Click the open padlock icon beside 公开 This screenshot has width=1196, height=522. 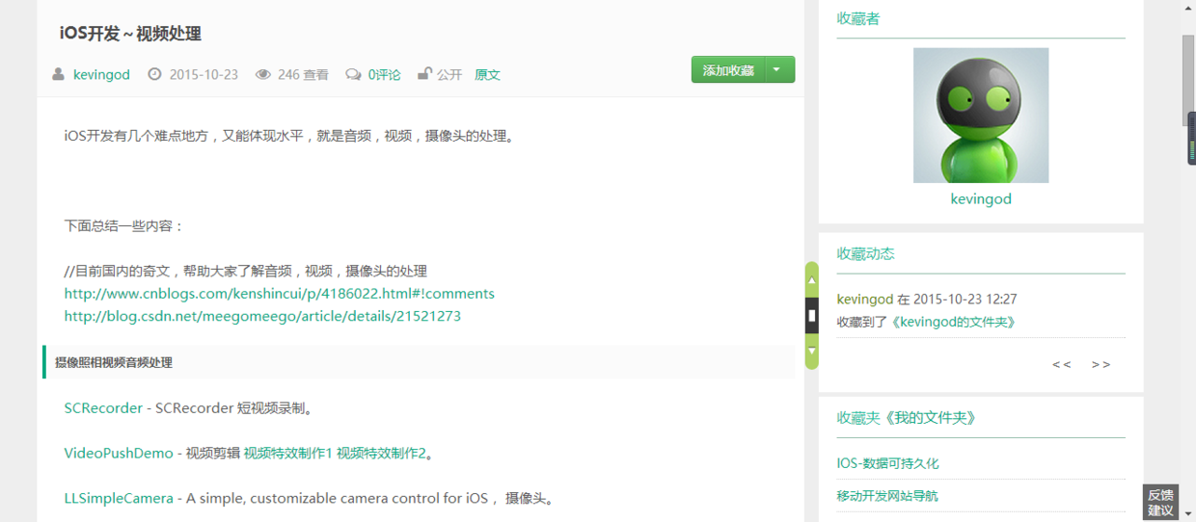[423, 74]
